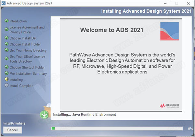Image resolution: width=195 pixels, height=137 pixels.
Task: Click the 0% progress label
Action: point(190,129)
